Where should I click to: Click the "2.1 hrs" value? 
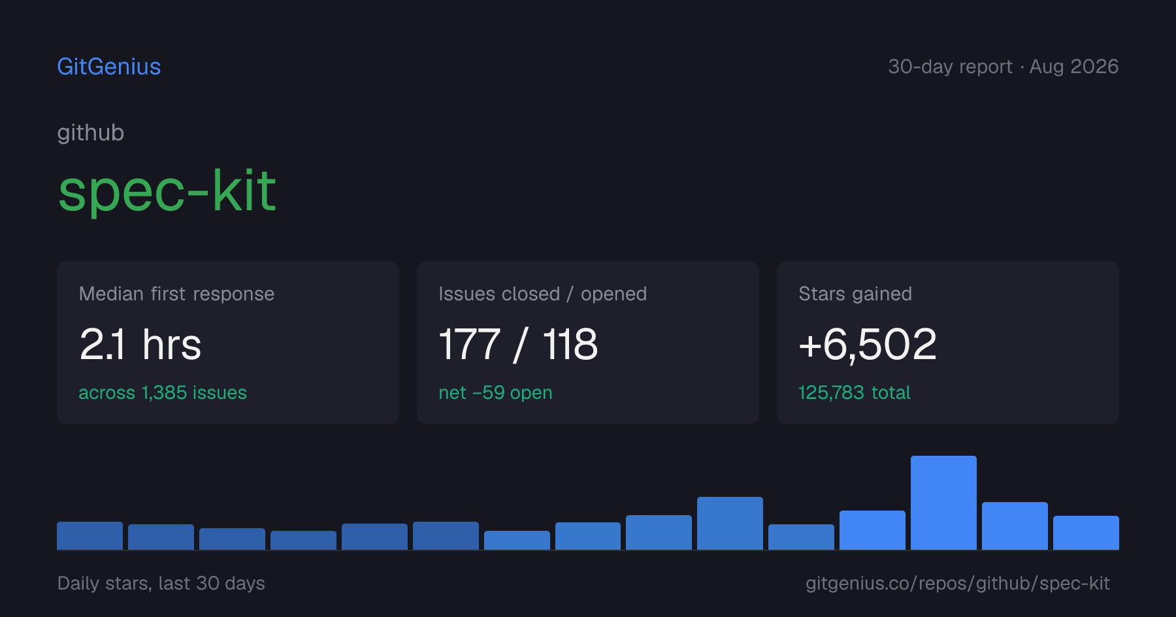(140, 344)
